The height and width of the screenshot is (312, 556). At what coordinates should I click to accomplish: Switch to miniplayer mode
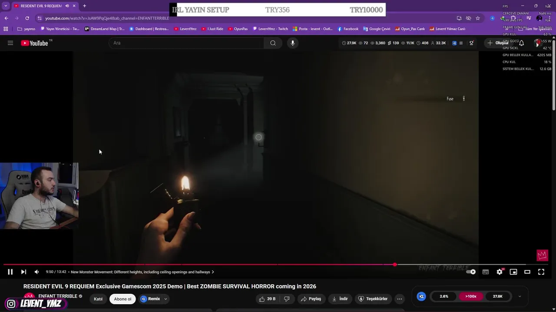tap(513, 272)
